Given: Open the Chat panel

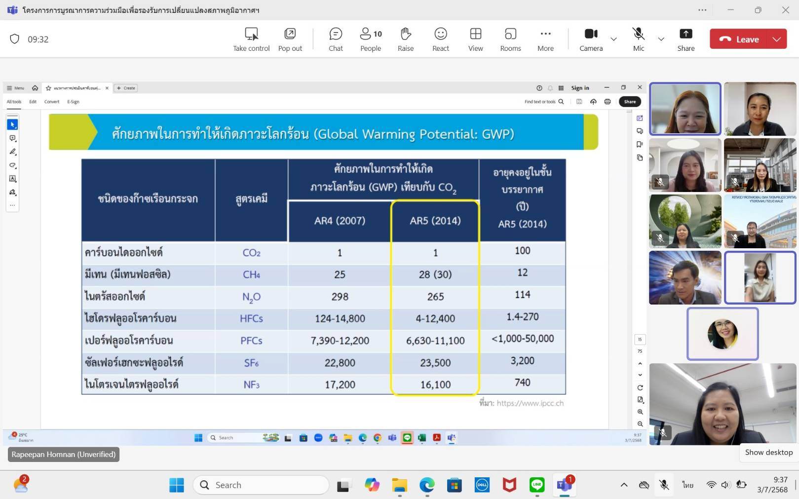Looking at the screenshot, I should coord(336,39).
